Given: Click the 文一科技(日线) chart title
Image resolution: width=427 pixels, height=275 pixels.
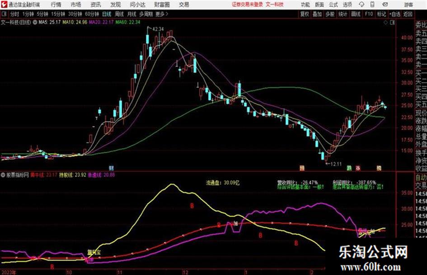Looking at the screenshot, I should point(16,22).
